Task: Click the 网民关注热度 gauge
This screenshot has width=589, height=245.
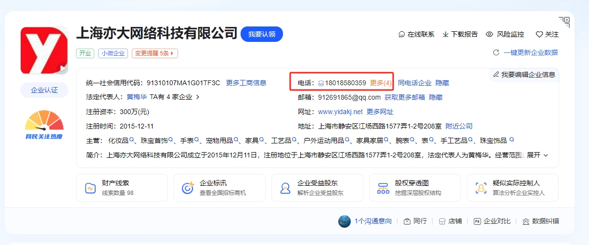Action: [44, 125]
